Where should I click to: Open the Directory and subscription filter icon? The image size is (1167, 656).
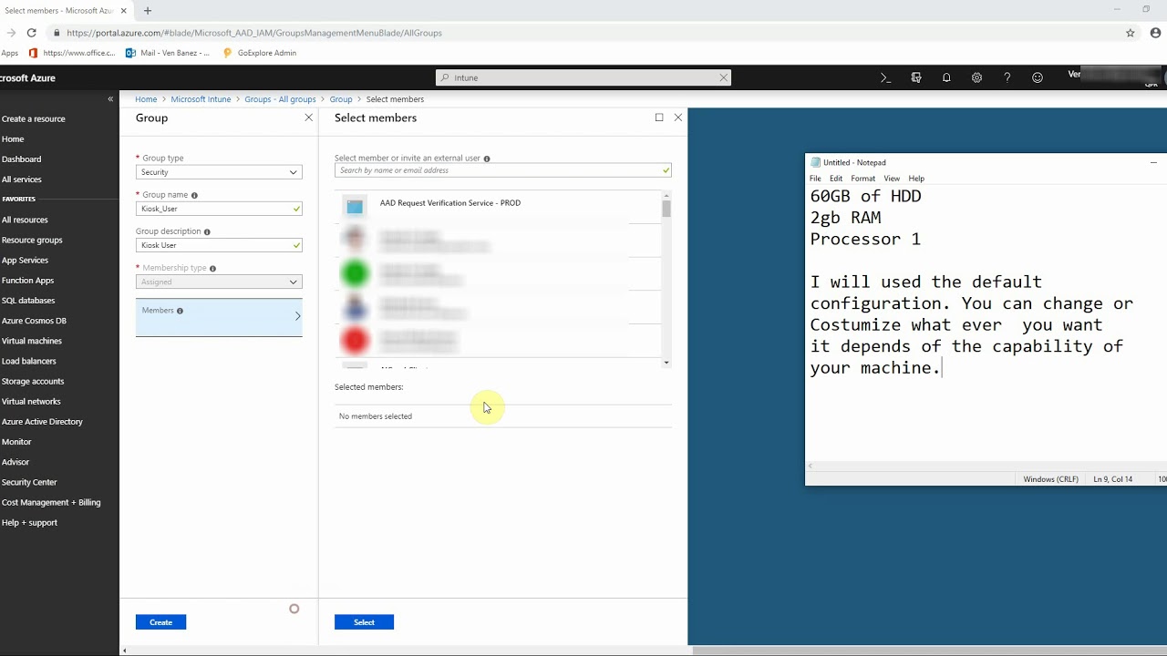click(916, 77)
